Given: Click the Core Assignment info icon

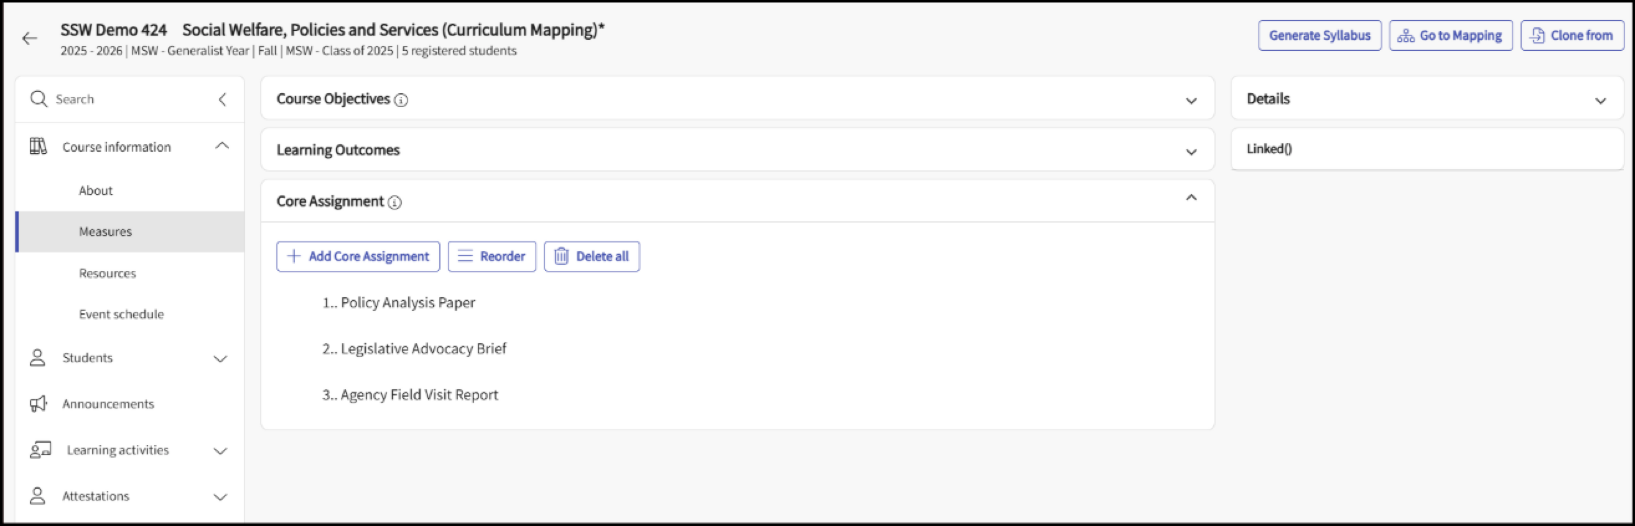Looking at the screenshot, I should point(395,203).
